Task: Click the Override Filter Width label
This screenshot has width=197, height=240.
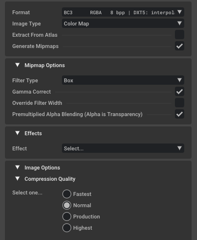Action: click(x=37, y=103)
